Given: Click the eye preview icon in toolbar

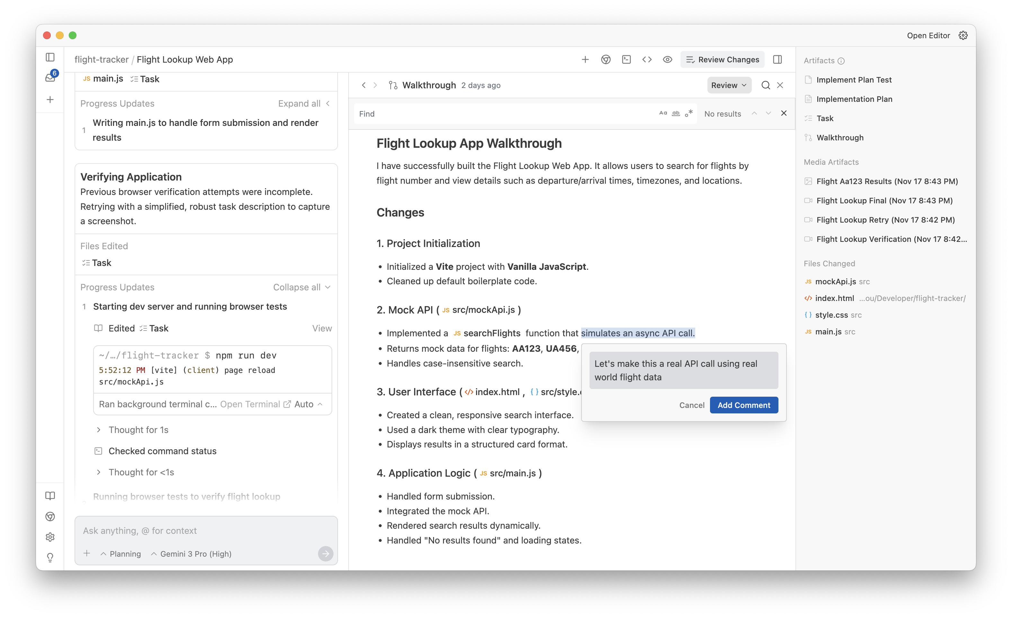Looking at the screenshot, I should pyautogui.click(x=667, y=59).
